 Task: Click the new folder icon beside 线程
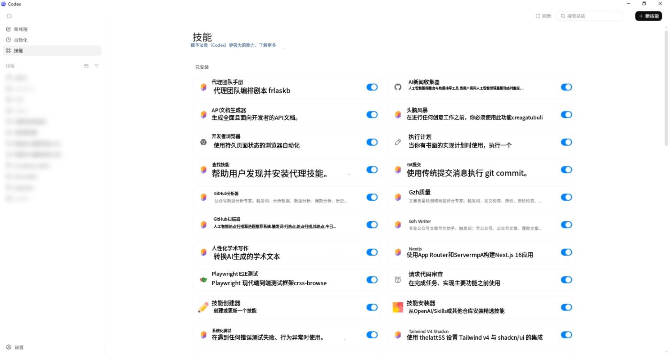(x=86, y=66)
